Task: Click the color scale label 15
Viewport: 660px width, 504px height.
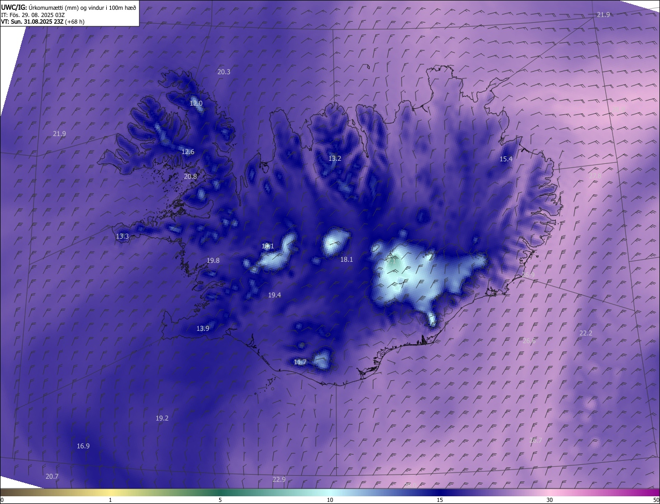Action: coord(440,500)
